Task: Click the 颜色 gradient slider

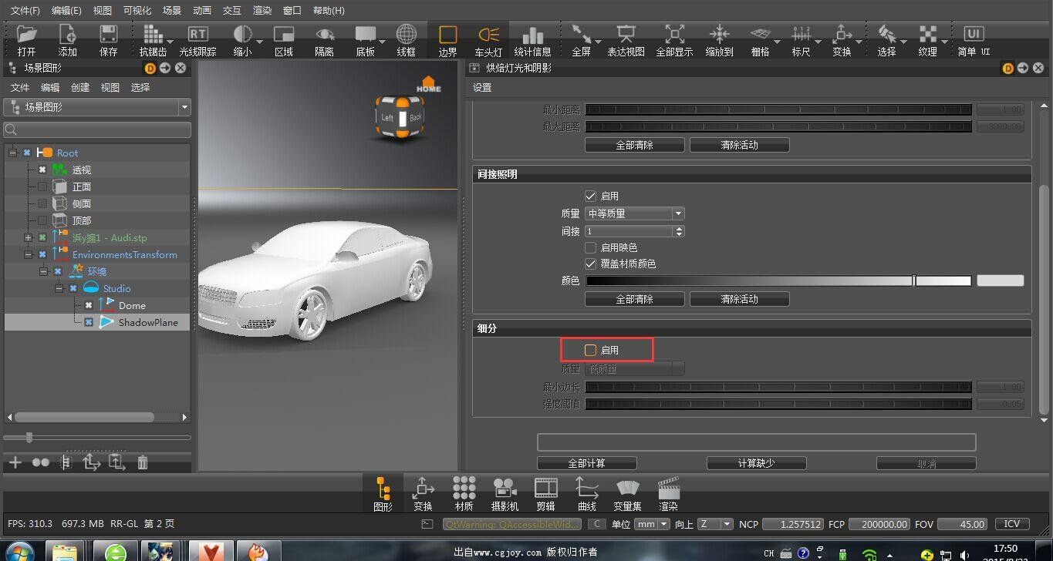Action: click(x=778, y=280)
